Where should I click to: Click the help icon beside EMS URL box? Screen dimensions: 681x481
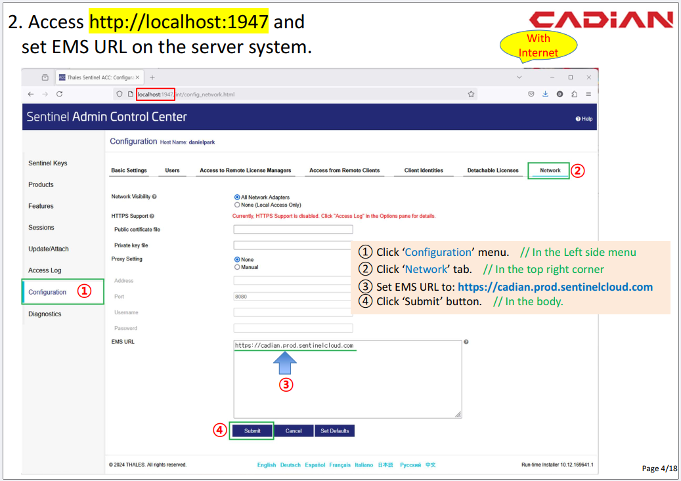click(x=466, y=342)
